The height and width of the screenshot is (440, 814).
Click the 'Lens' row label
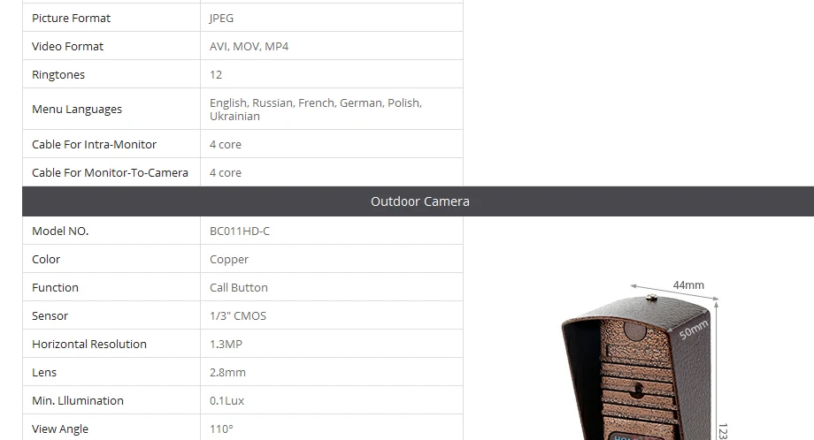tap(44, 372)
